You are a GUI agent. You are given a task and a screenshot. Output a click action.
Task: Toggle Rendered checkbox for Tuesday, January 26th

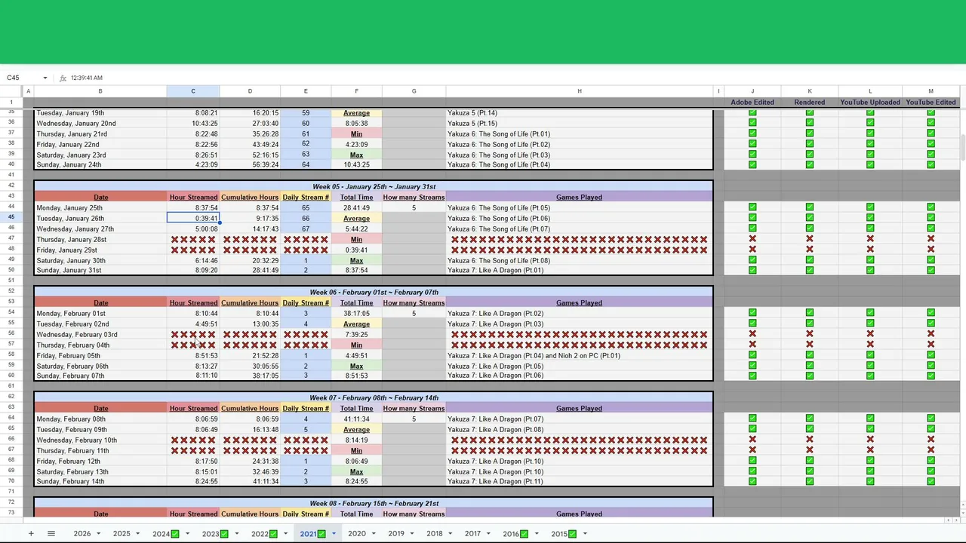pyautogui.click(x=810, y=218)
